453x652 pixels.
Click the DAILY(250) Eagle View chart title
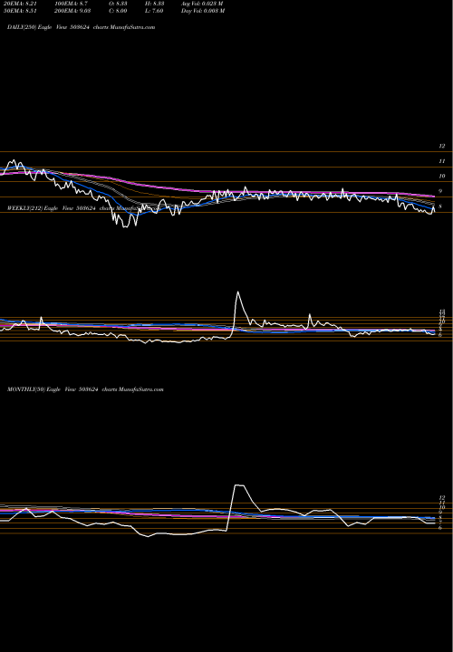(x=82, y=27)
